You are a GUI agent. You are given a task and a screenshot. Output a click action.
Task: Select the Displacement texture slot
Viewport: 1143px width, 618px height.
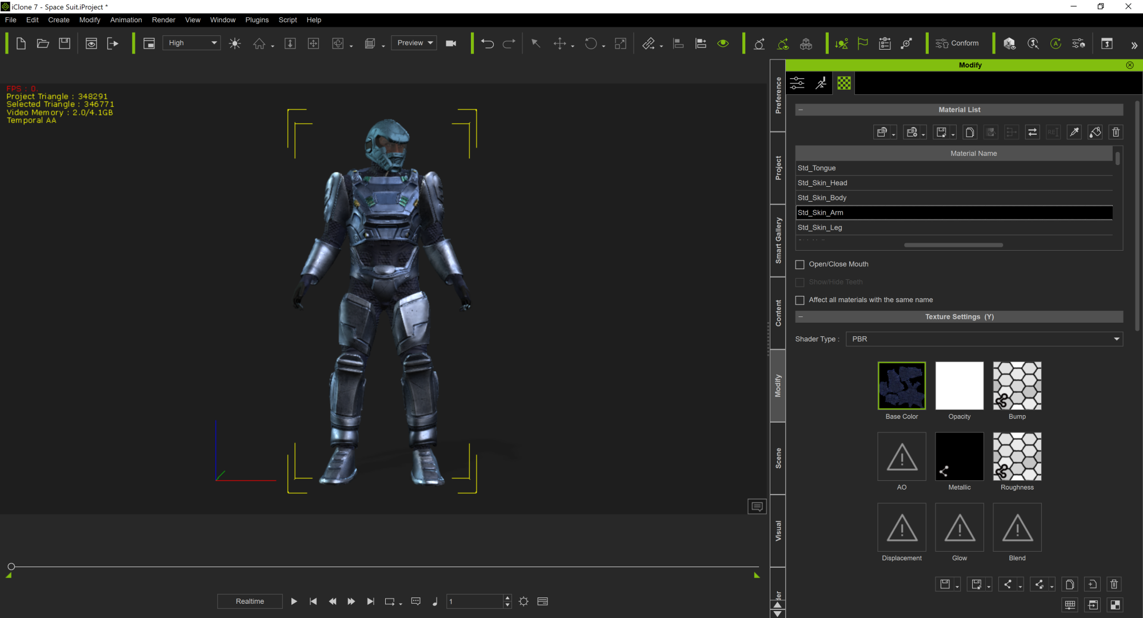(902, 527)
